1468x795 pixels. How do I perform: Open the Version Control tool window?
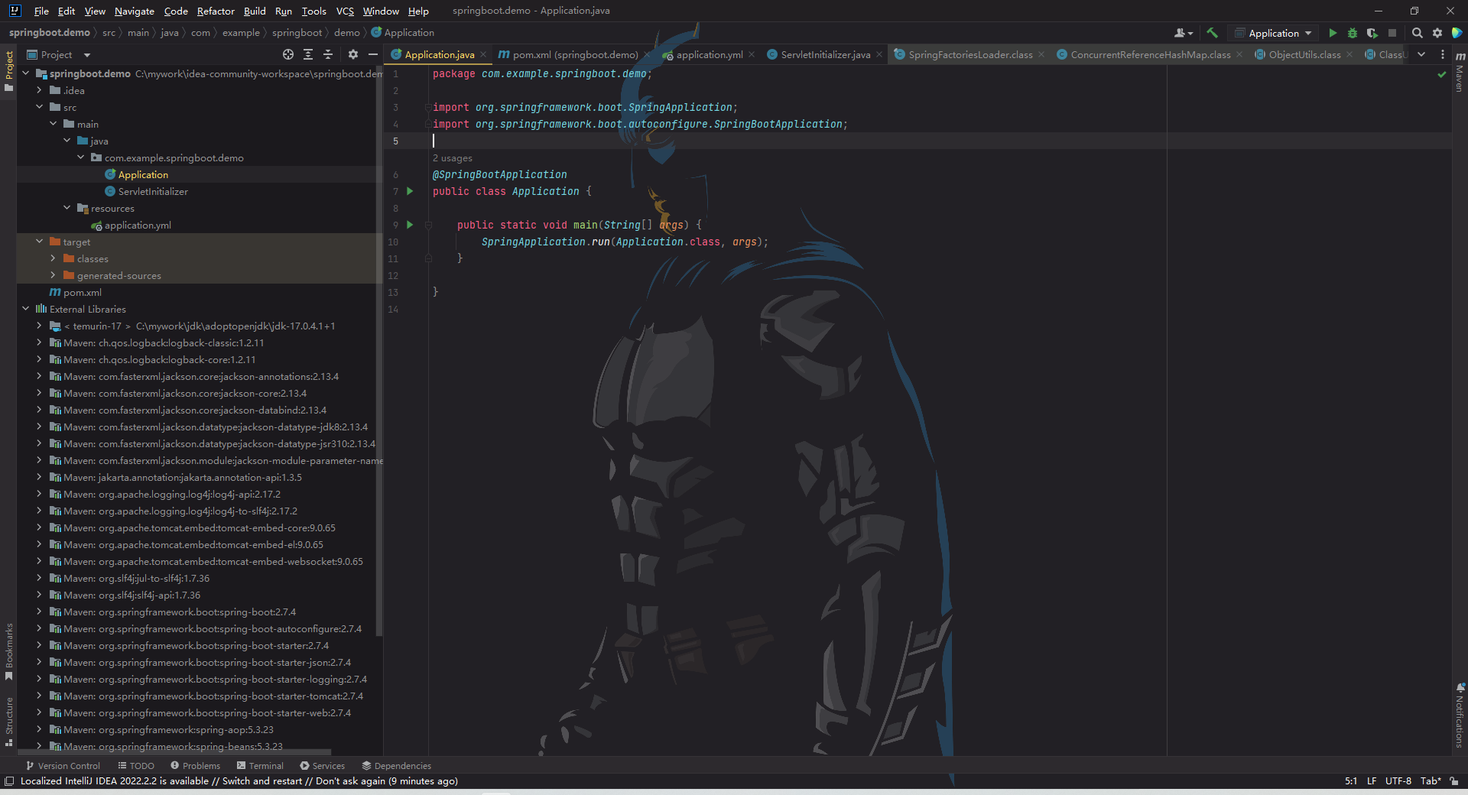[x=63, y=765]
